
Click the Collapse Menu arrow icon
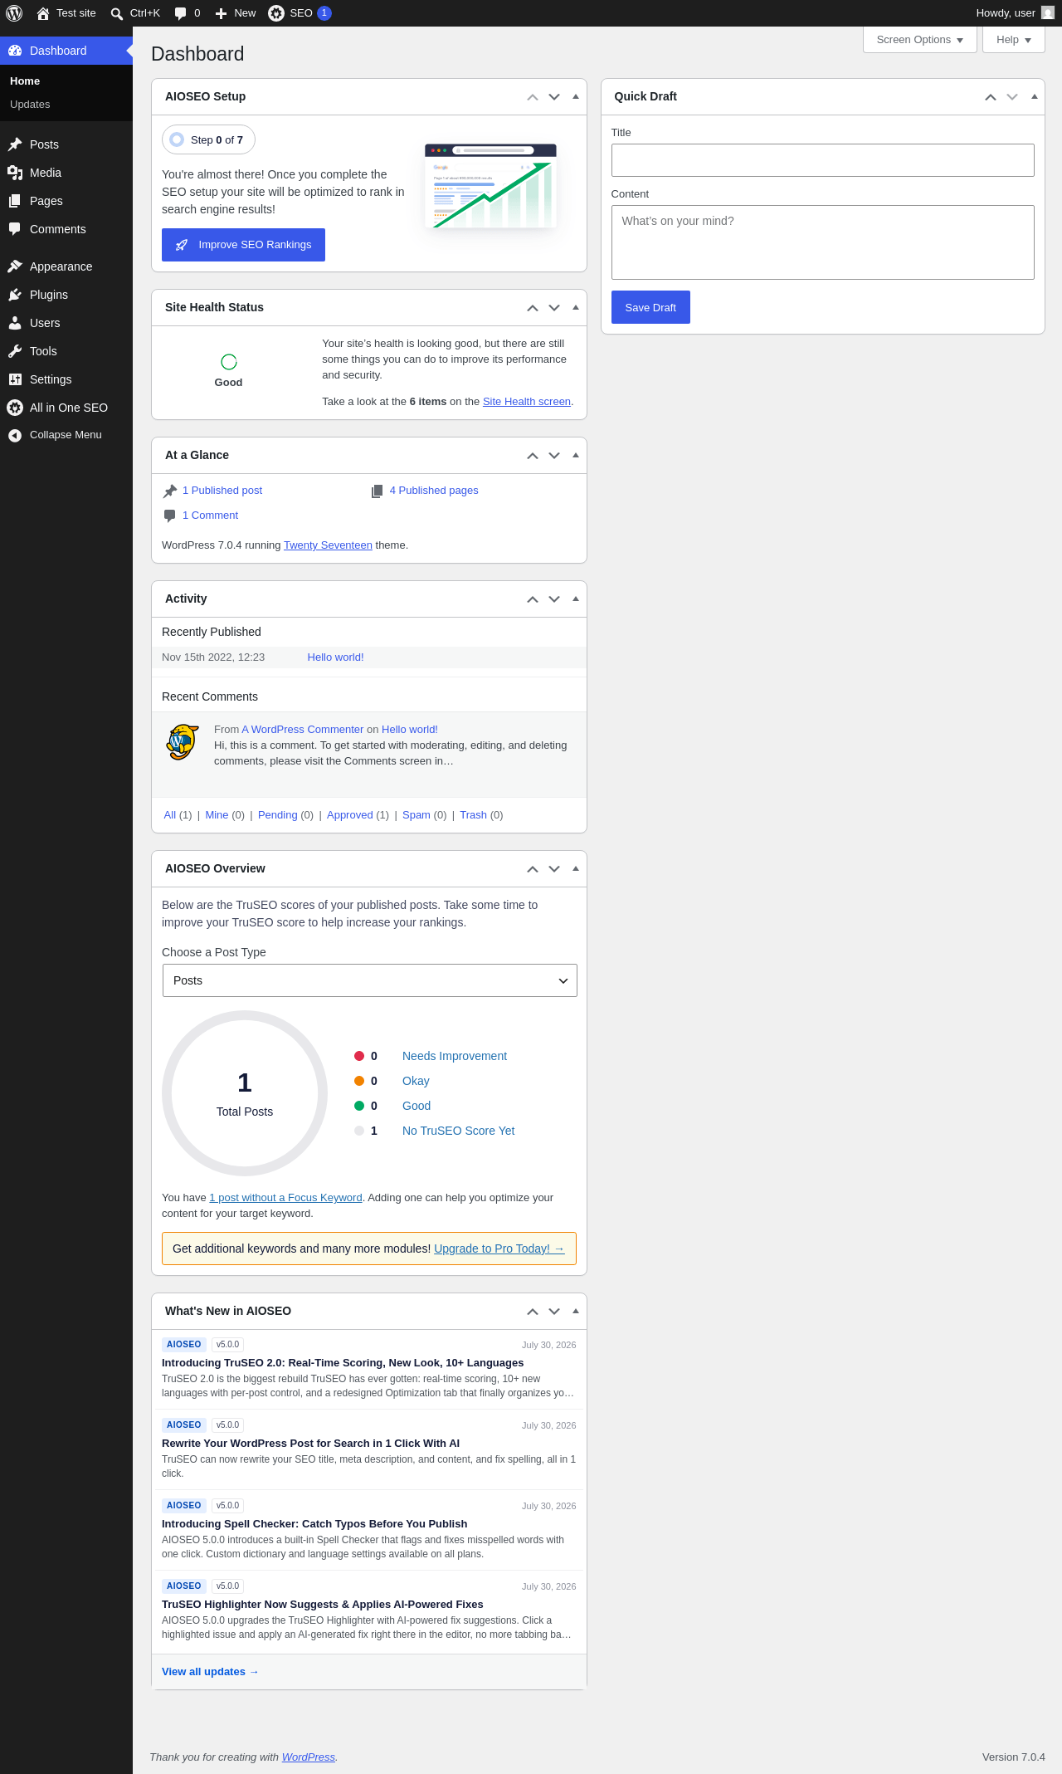click(15, 435)
